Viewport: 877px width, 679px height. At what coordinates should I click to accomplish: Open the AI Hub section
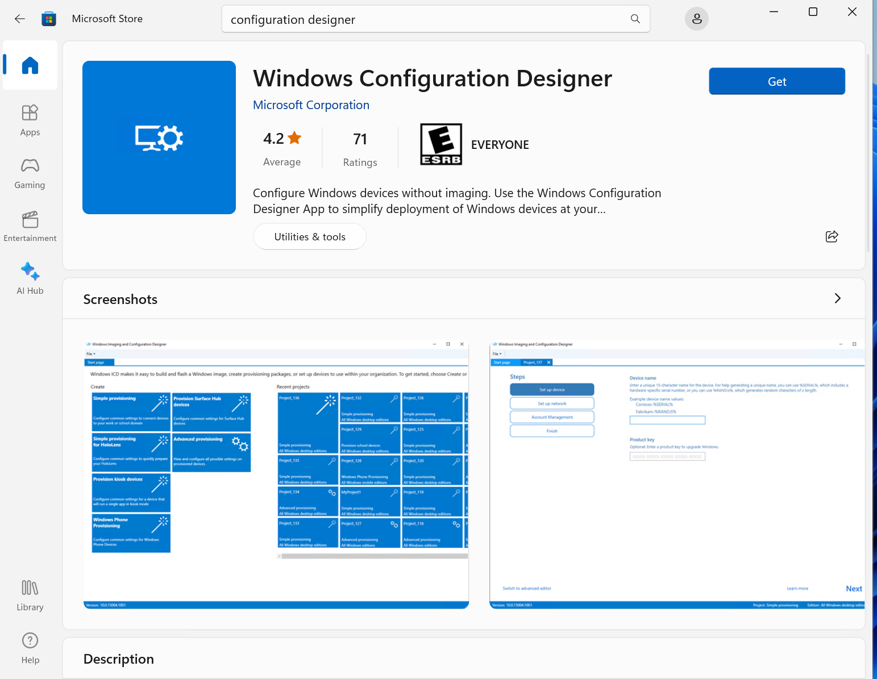point(30,278)
